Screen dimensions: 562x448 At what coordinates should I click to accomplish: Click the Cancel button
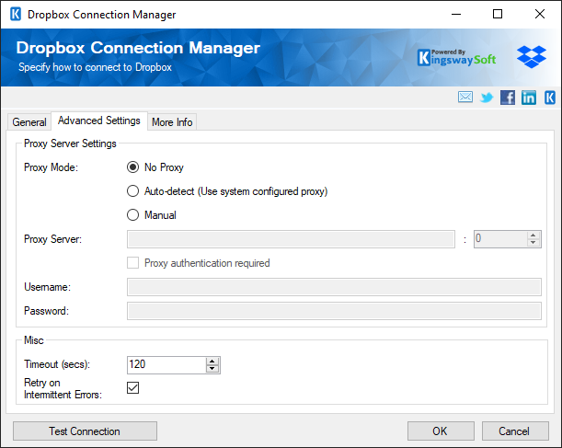pyautogui.click(x=515, y=431)
